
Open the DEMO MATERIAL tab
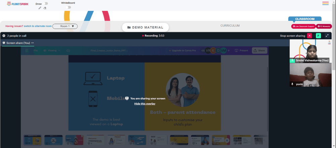pyautogui.click(x=145, y=28)
